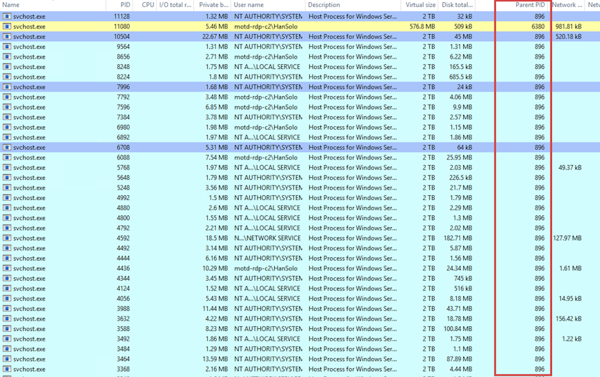This screenshot has height=377, width=600.
Task: Select the network value 1.22 kB
Action: (x=571, y=339)
